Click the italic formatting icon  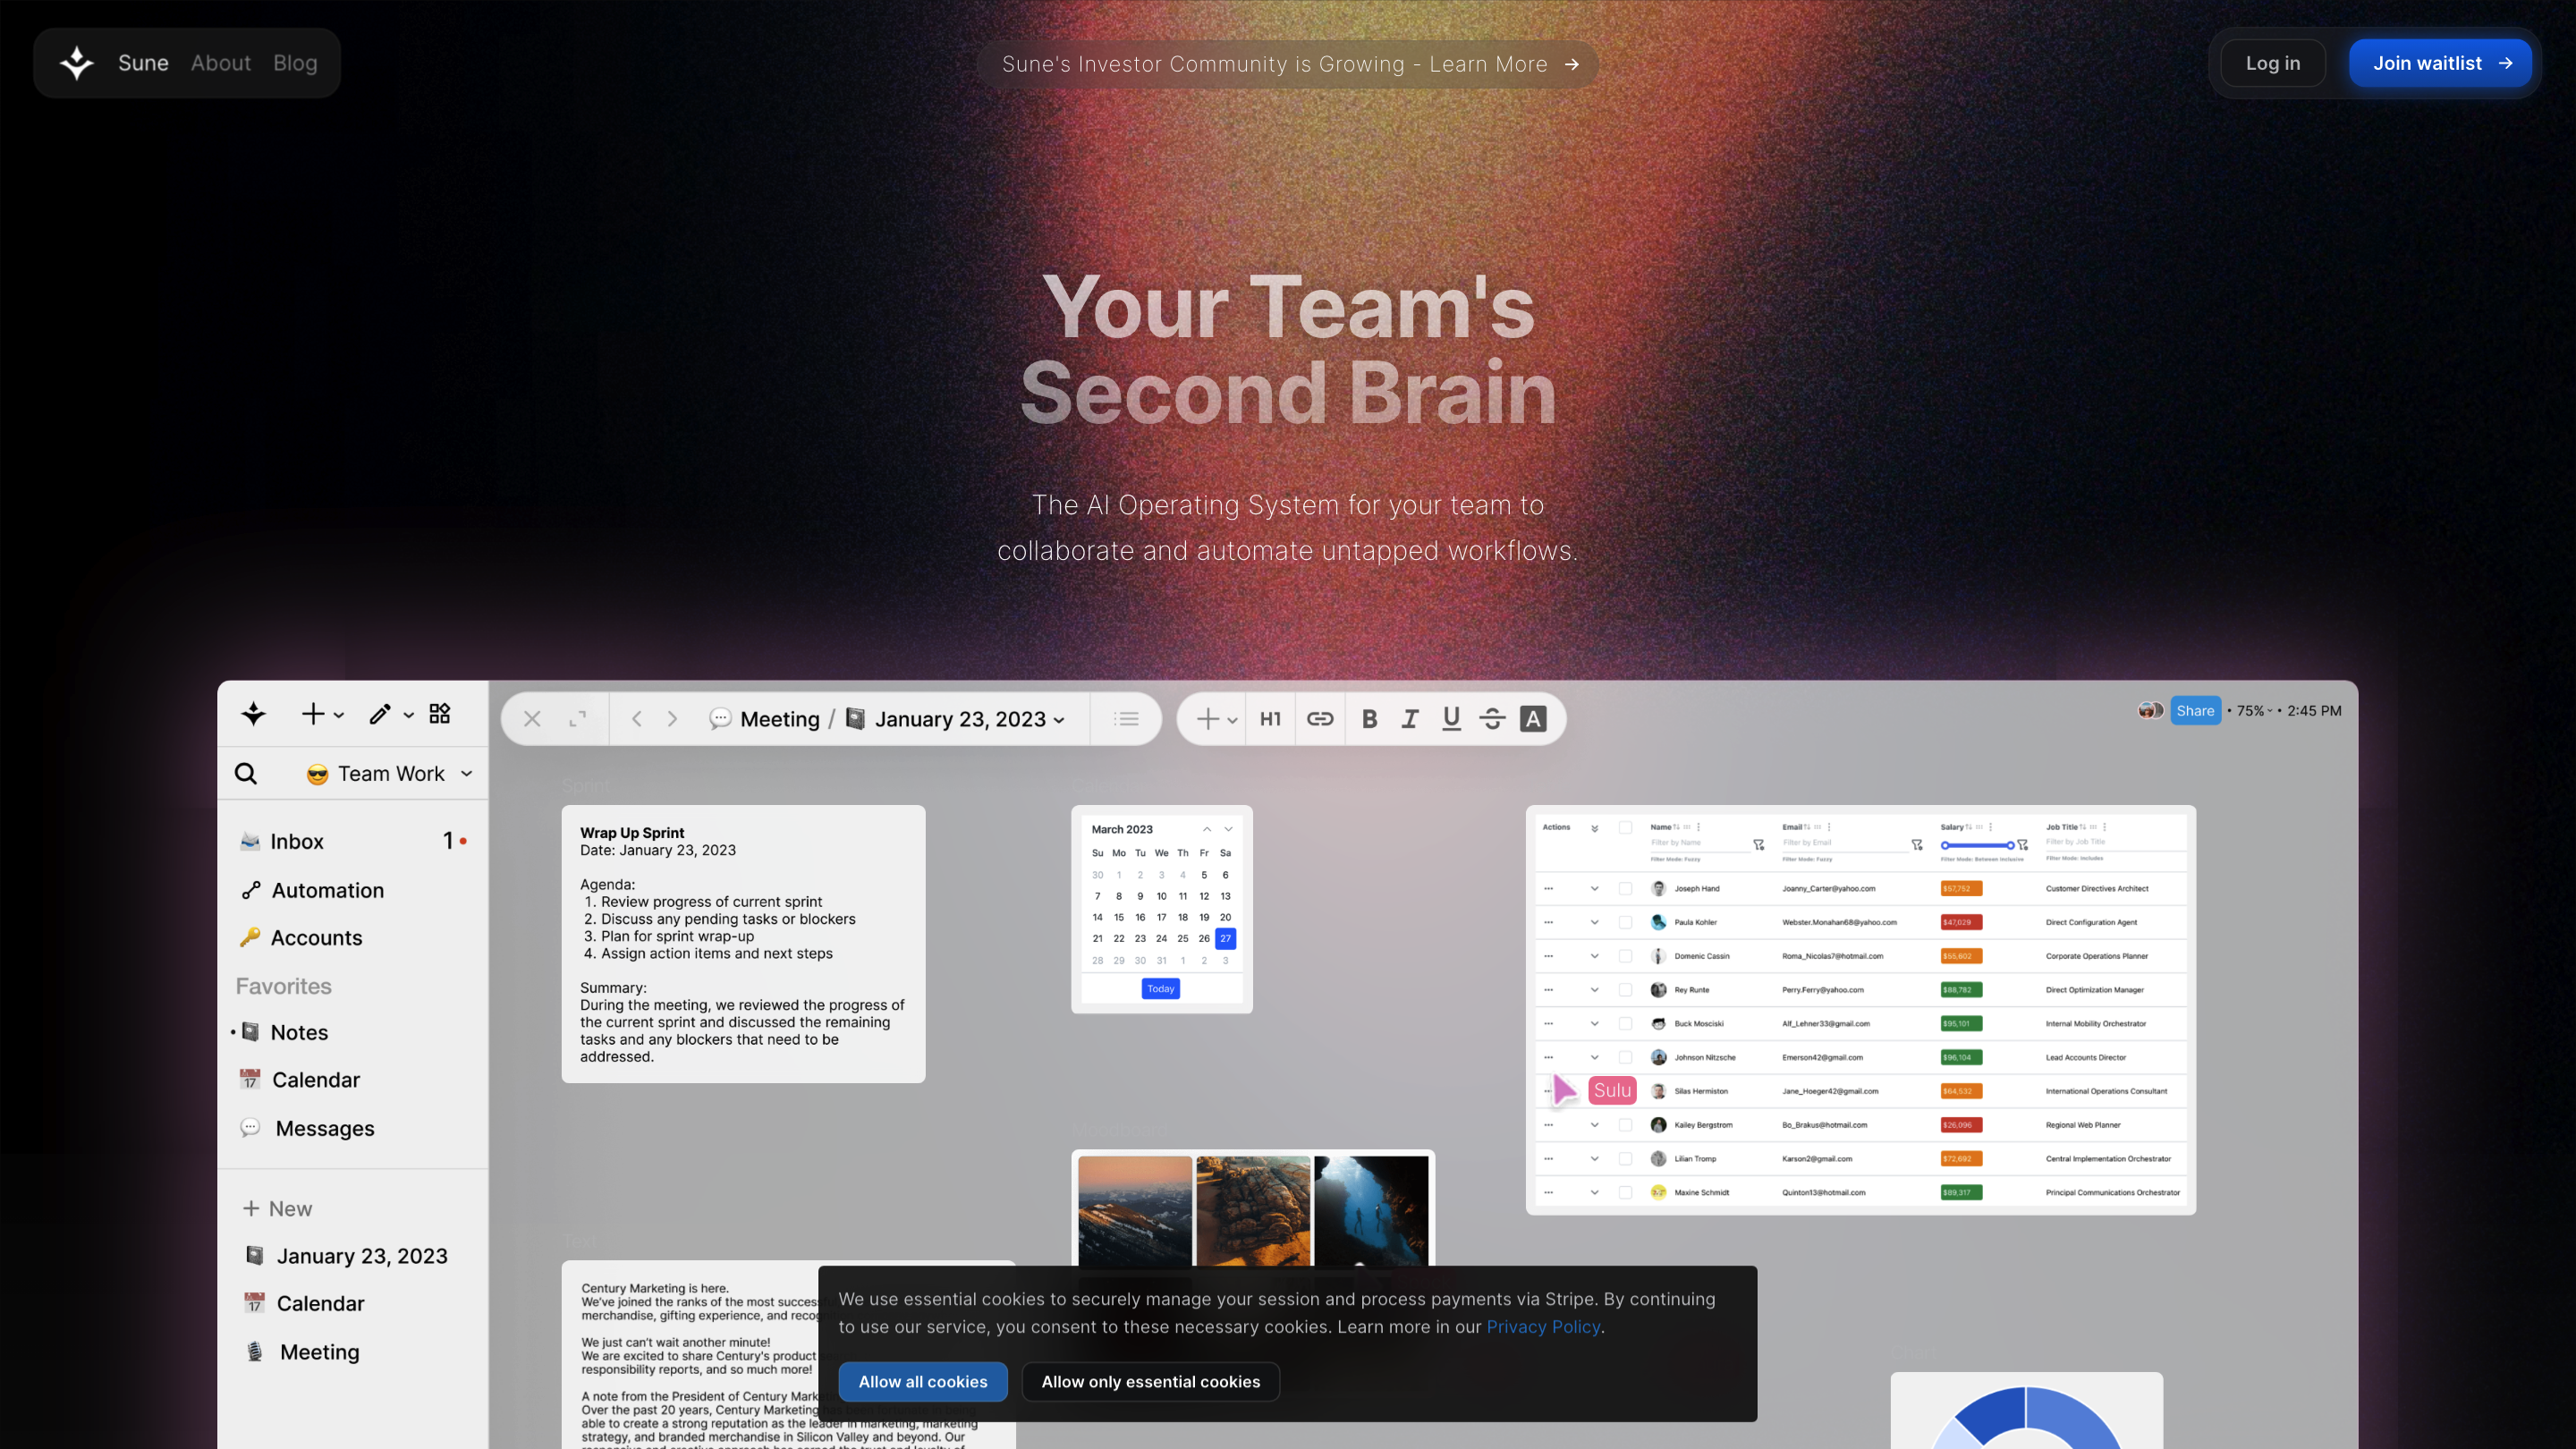pos(1410,719)
